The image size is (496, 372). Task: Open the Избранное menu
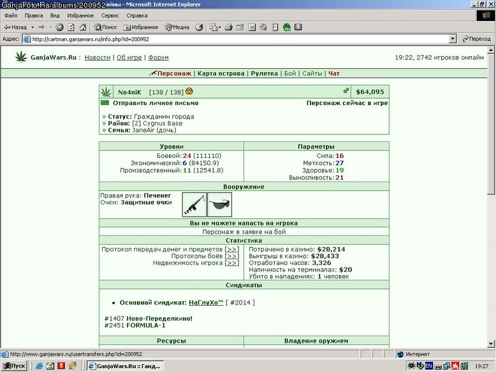[80, 15]
